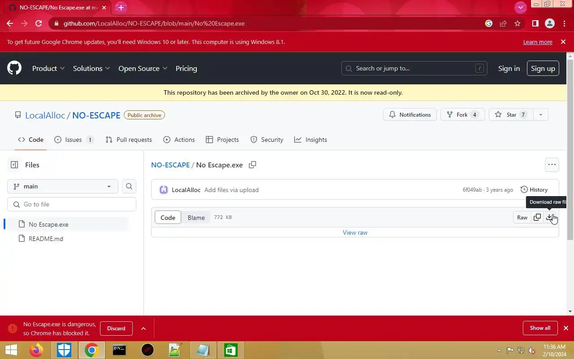This screenshot has height=359, width=574.
Task: Click the share page icon in address bar
Action: (x=503, y=23)
